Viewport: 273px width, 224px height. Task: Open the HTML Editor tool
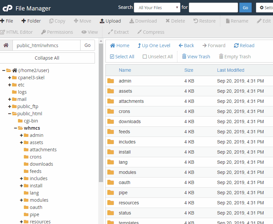point(16,32)
